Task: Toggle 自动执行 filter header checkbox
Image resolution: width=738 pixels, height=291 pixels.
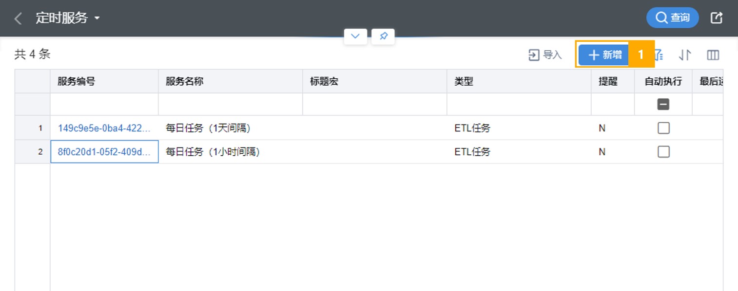Action: click(x=663, y=104)
